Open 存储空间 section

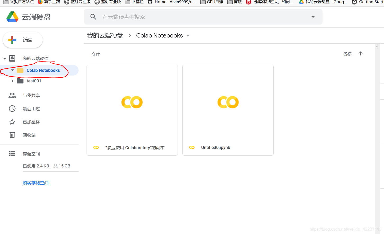click(31, 154)
